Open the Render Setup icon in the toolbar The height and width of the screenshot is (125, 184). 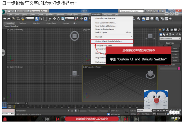click(x=162, y=19)
